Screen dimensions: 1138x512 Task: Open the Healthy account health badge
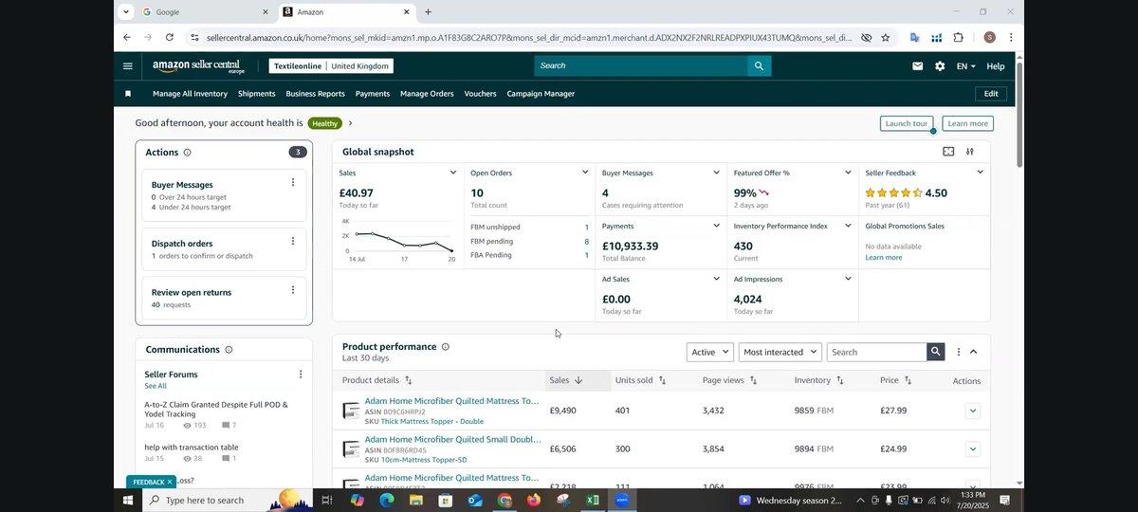coord(324,123)
